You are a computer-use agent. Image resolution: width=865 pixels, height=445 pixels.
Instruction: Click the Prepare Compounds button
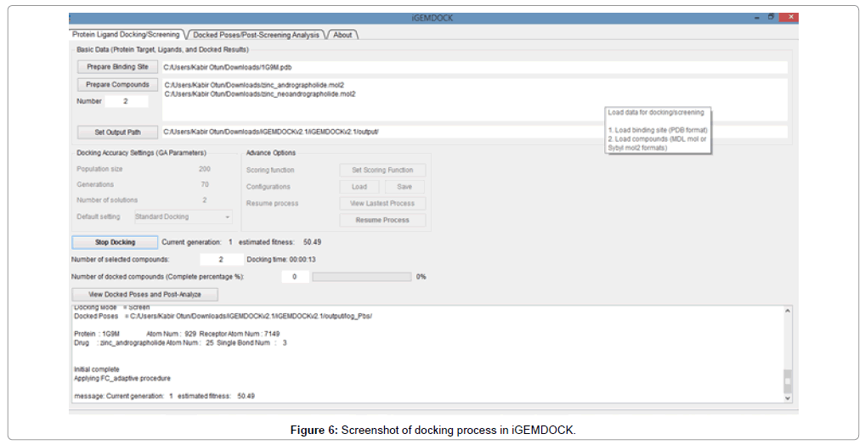tap(117, 85)
